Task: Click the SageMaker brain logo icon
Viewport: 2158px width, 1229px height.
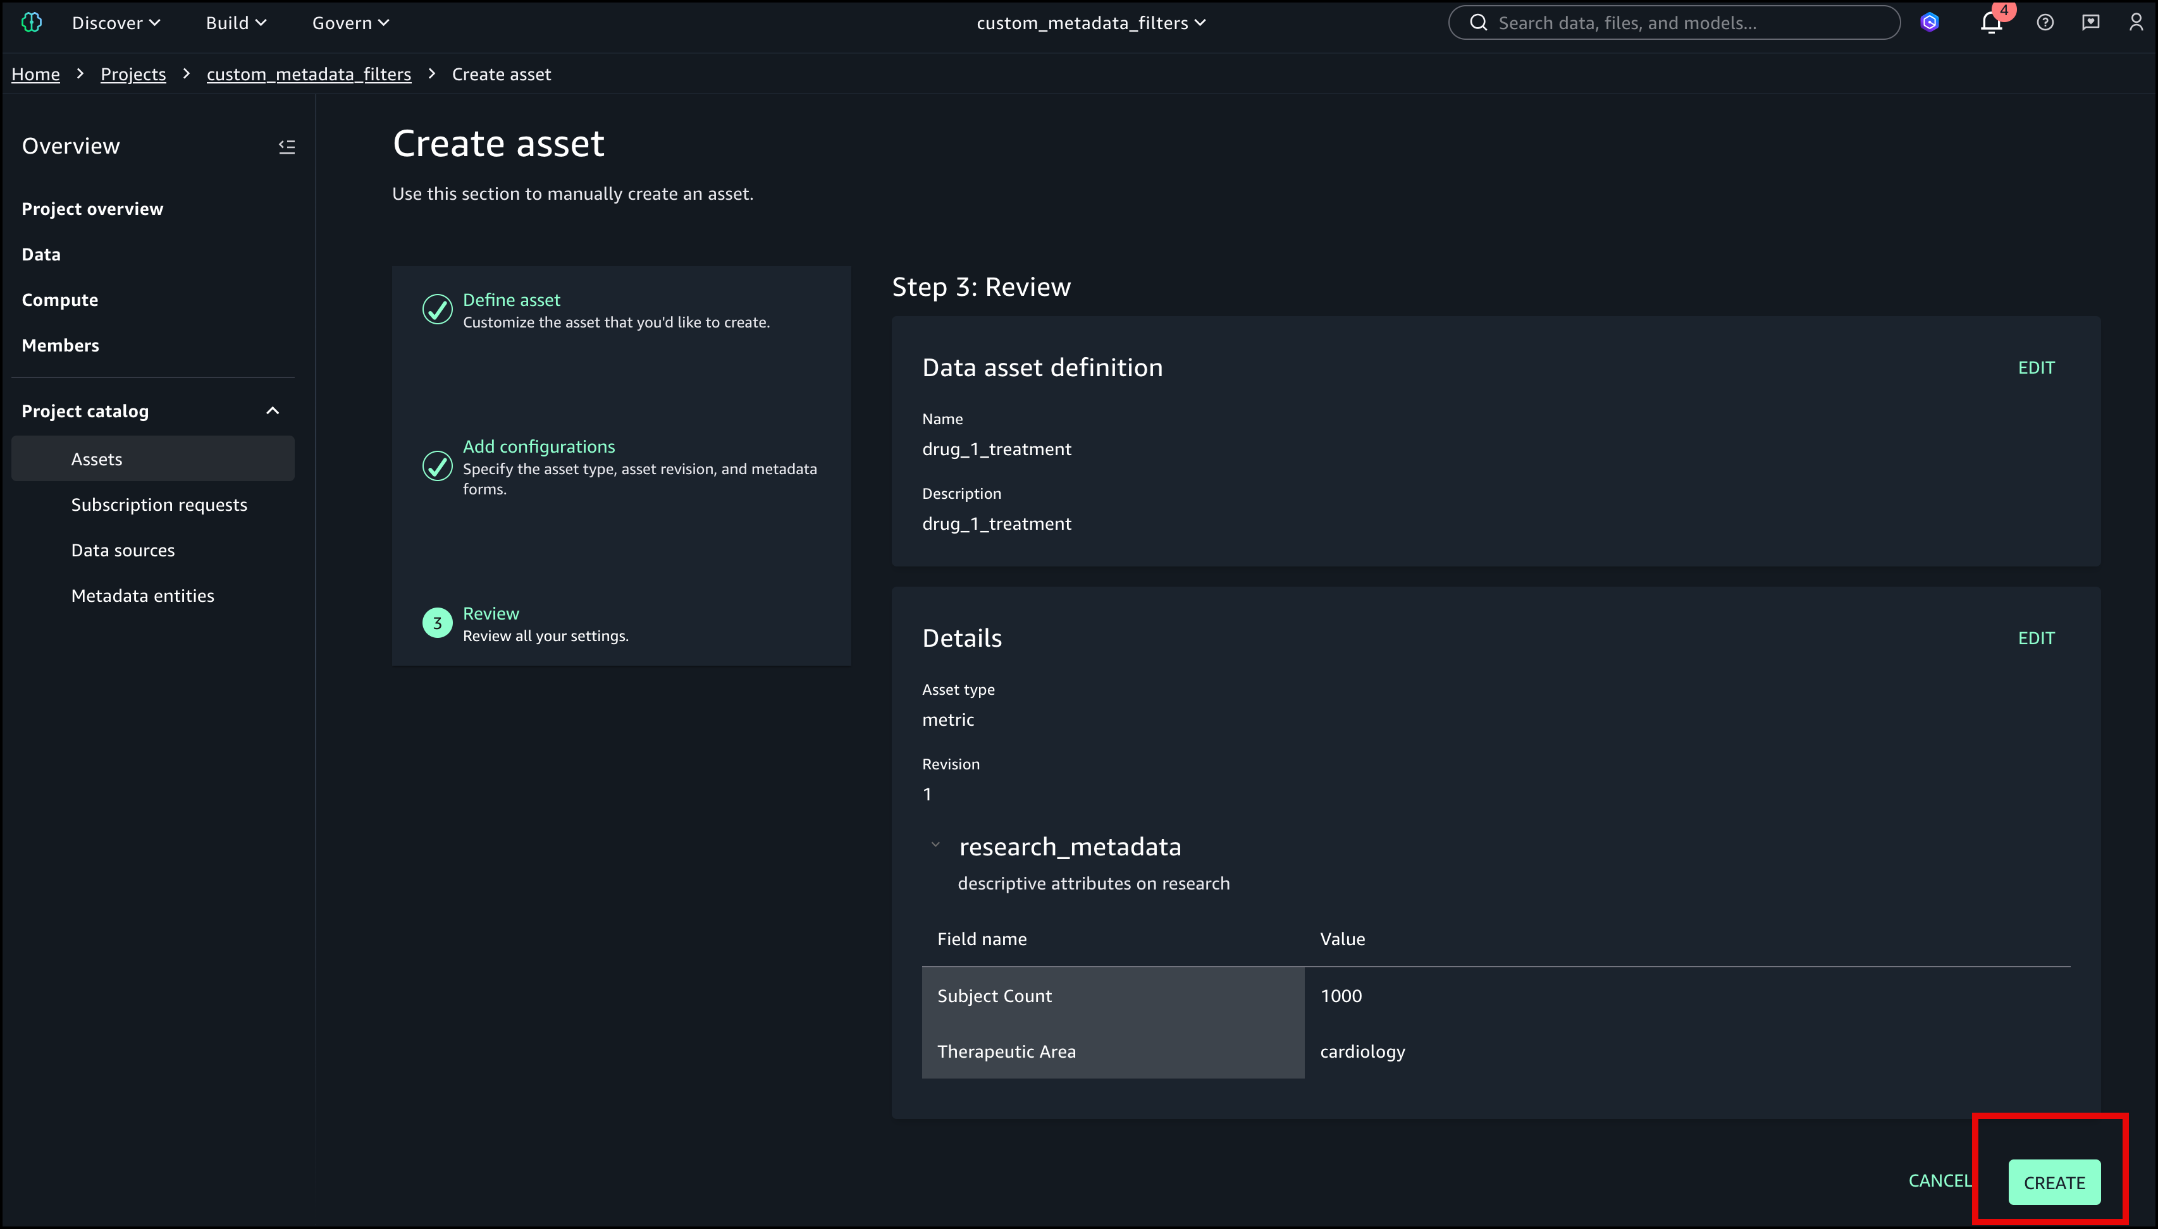Action: click(31, 23)
